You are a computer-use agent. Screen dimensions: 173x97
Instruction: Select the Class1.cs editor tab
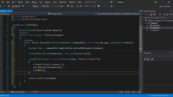[4, 11]
